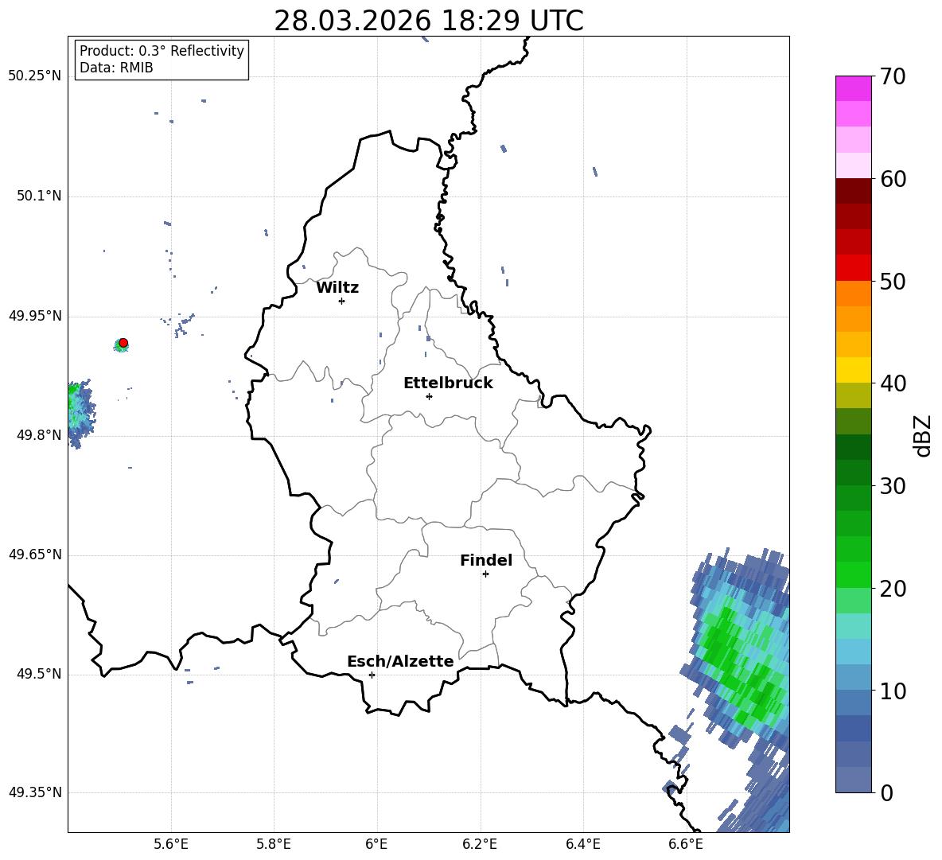Click the 49.65°N latitude label

[x=35, y=554]
